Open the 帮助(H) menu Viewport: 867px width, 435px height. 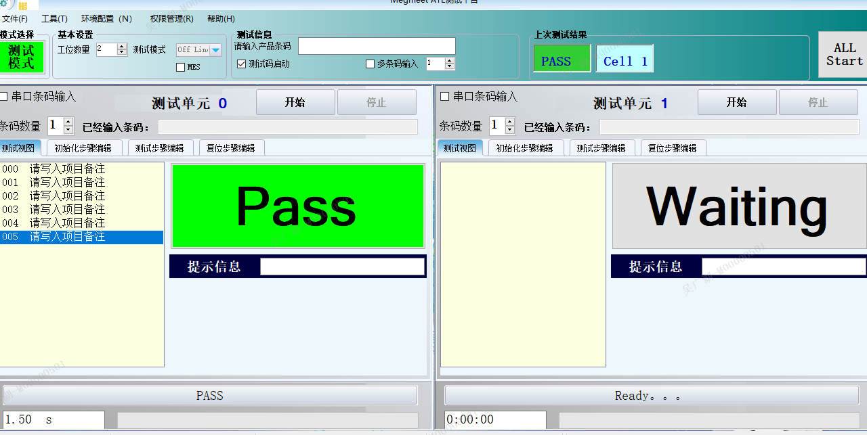tap(221, 19)
